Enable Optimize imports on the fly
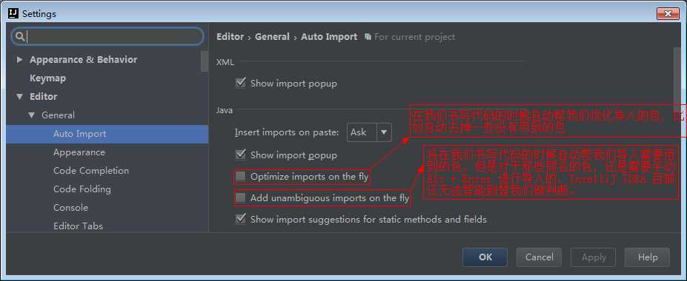This screenshot has width=687, height=281. pyautogui.click(x=241, y=177)
